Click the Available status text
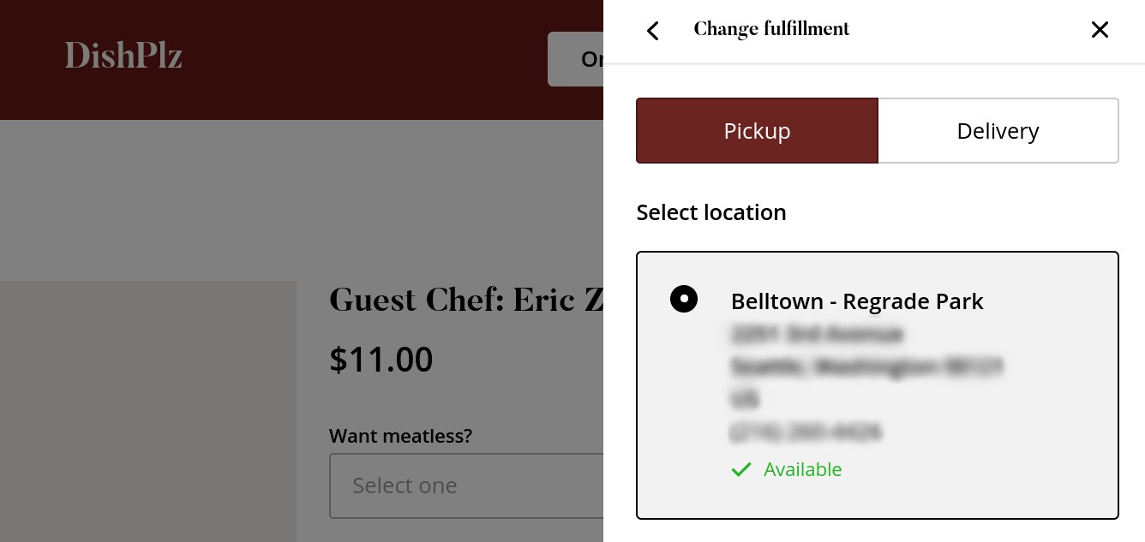 [803, 469]
